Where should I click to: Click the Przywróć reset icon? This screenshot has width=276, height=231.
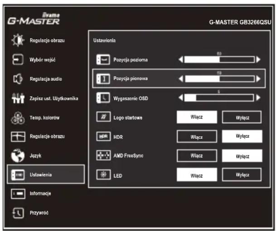tap(18, 213)
